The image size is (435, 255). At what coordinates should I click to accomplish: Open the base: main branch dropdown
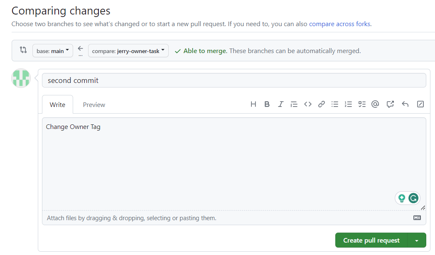click(x=53, y=51)
